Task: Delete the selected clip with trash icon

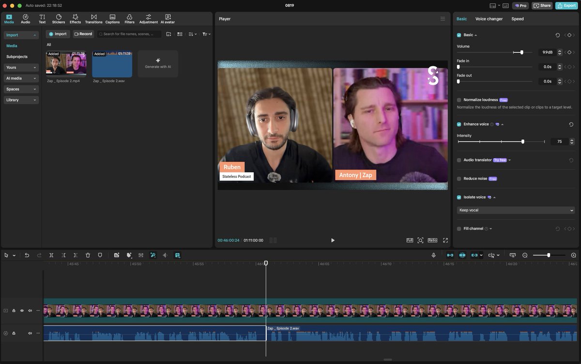Action: coord(88,255)
